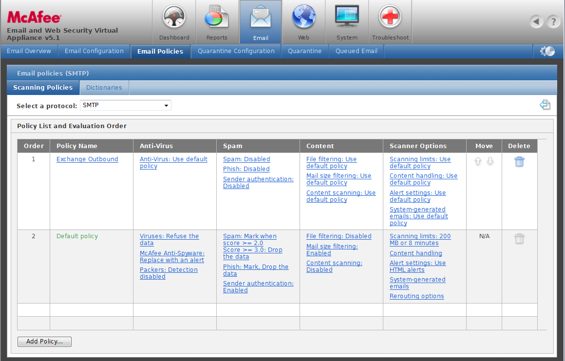Open the Reports section
The height and width of the screenshot is (361, 565).
click(x=217, y=22)
